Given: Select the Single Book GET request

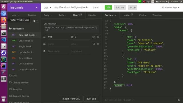Looking at the screenshot, I should 24,46.
